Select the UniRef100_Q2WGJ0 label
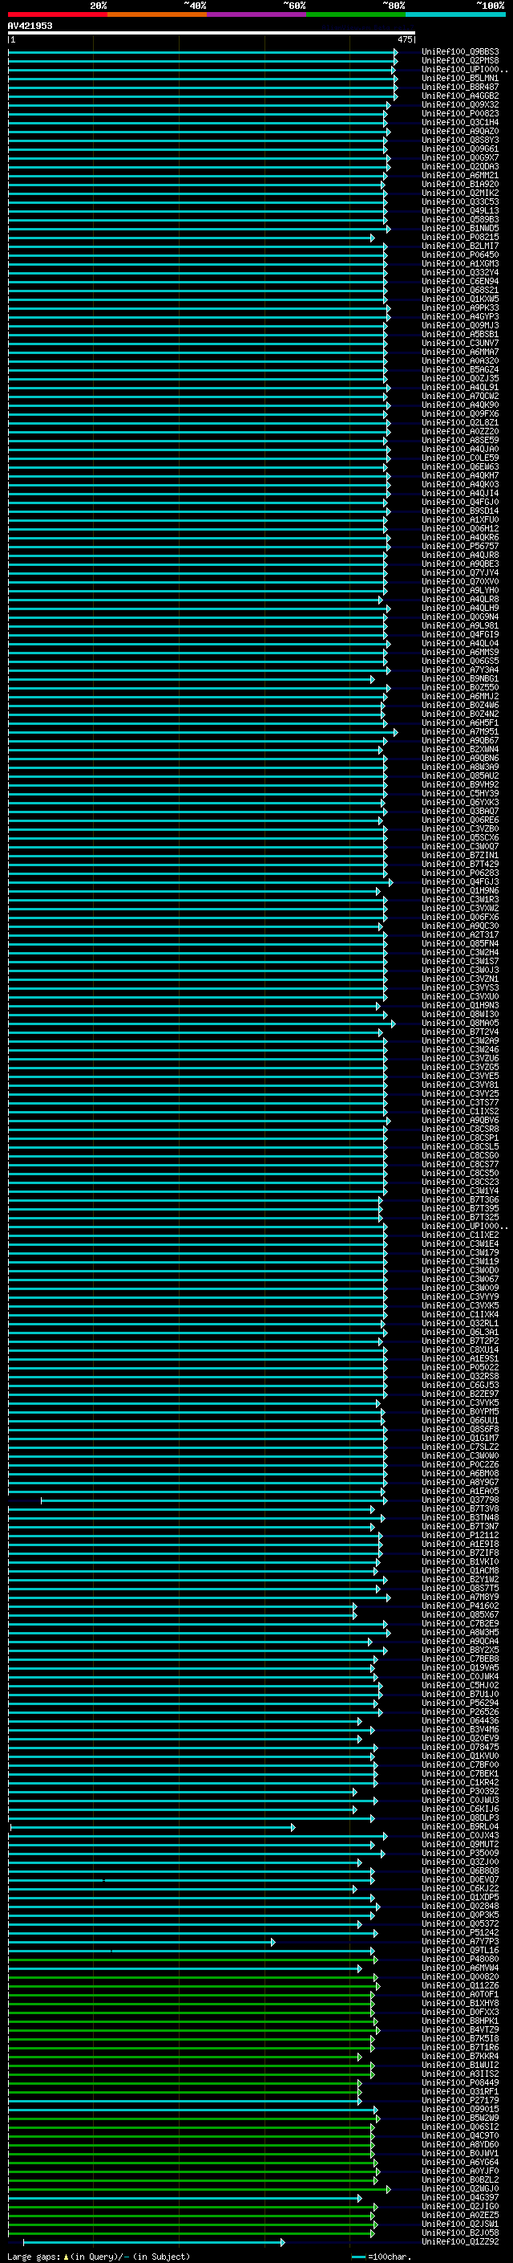This screenshot has height=2263, width=513. tap(460, 2188)
